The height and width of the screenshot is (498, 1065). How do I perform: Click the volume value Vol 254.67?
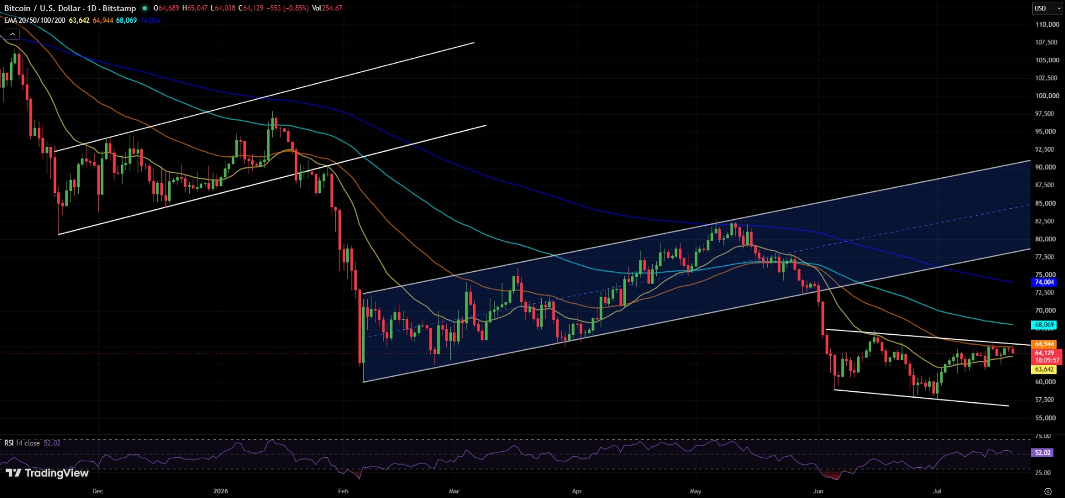tap(327, 8)
